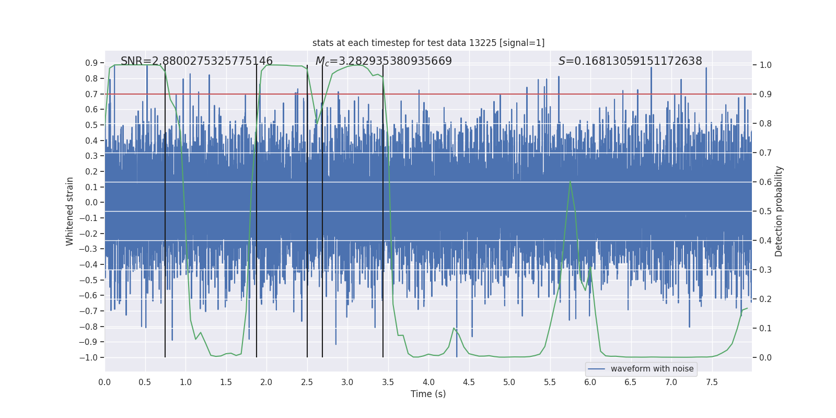The height and width of the screenshot is (418, 836).
Task: Click the Detection probability tick label 0.2
Action: click(x=765, y=299)
